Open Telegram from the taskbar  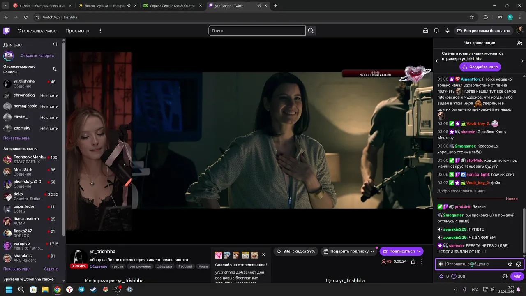(x=81, y=289)
